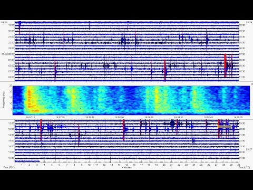Click the 02:00 row label on left axis

(11, 65)
